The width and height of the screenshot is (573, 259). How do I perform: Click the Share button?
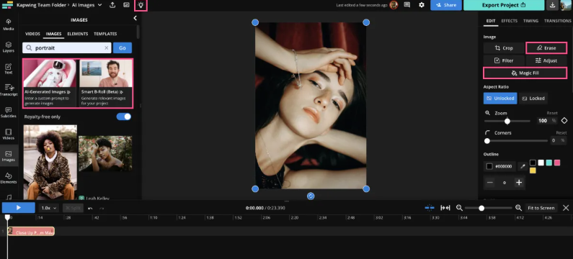446,5
